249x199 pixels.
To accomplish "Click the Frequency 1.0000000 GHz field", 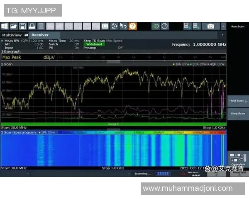I will click(198, 44).
